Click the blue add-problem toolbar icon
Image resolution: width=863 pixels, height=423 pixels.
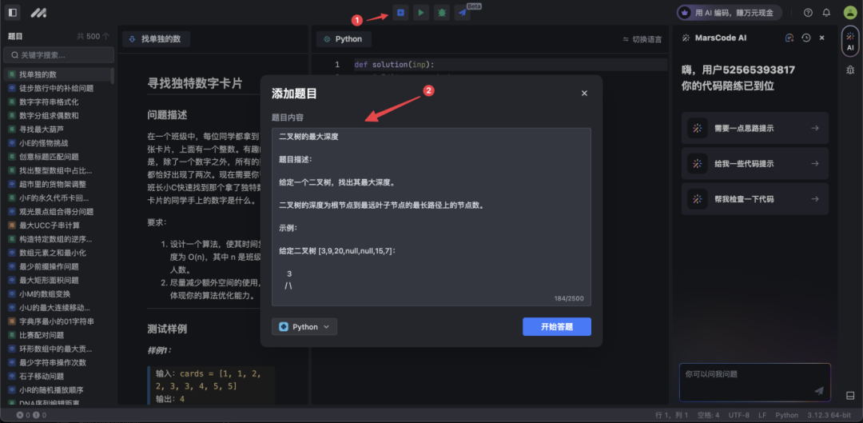tap(400, 12)
